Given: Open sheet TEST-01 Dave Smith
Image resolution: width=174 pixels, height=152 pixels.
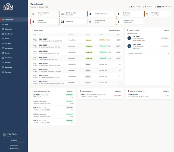Looking at the screenshot, I should (x=53, y=102).
